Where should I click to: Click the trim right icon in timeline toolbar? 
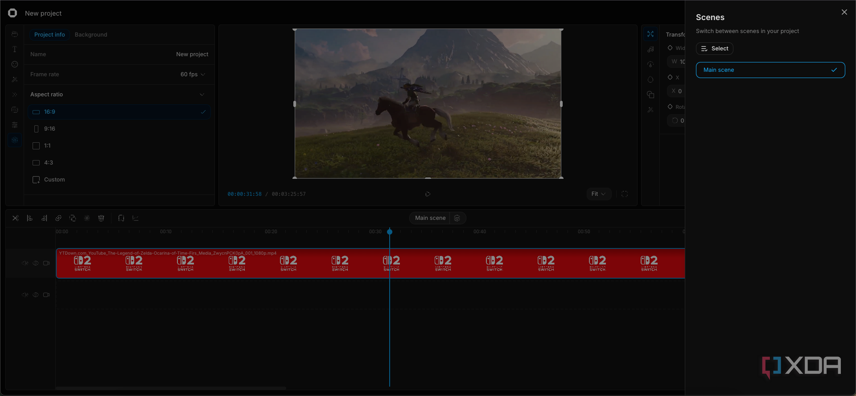click(44, 218)
